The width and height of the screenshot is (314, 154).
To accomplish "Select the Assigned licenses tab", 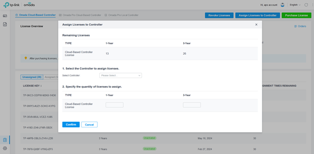I will [50, 77].
